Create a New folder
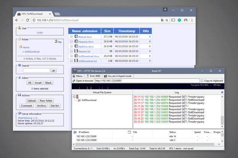238x158 pixels. (46, 101)
